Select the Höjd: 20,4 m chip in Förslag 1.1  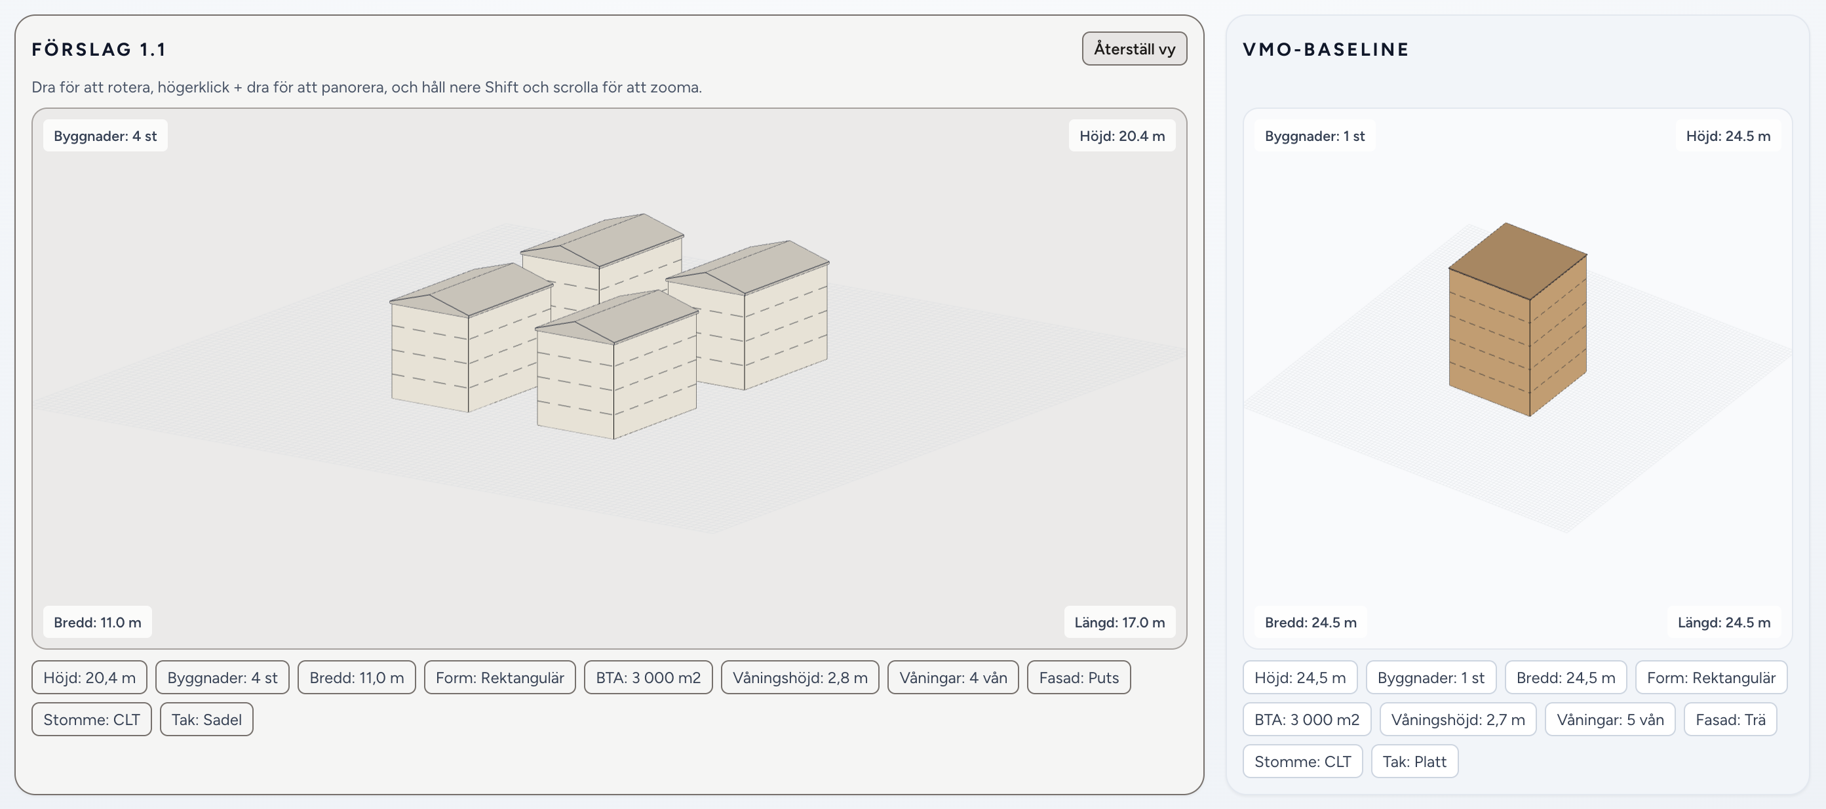coord(89,678)
